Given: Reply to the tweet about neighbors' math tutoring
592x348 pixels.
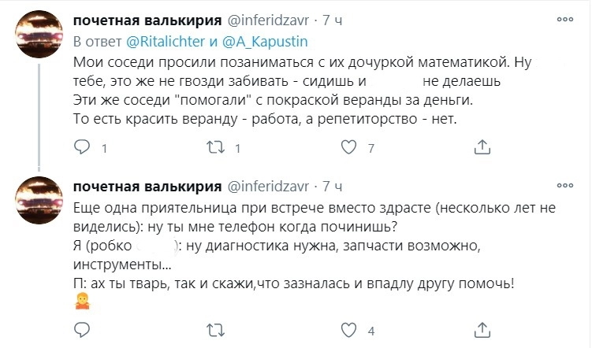Looking at the screenshot, I should (83, 147).
